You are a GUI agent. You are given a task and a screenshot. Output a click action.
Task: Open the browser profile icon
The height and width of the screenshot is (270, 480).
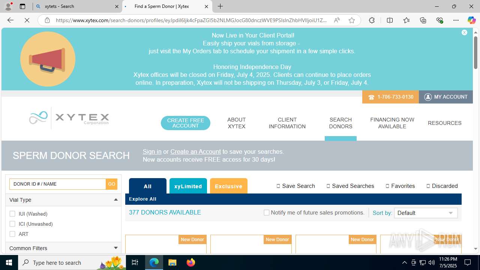pyautogui.click(x=8, y=6)
